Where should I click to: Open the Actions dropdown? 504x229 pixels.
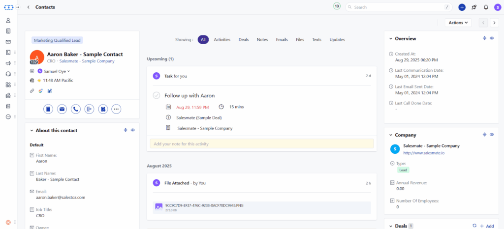pyautogui.click(x=458, y=23)
